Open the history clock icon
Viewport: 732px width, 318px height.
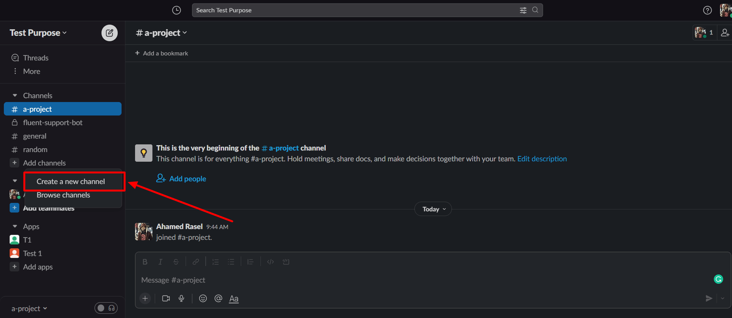click(176, 10)
